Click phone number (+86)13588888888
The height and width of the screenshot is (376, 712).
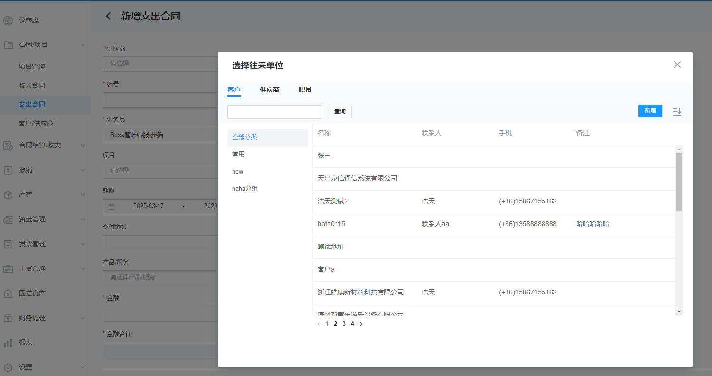point(528,224)
